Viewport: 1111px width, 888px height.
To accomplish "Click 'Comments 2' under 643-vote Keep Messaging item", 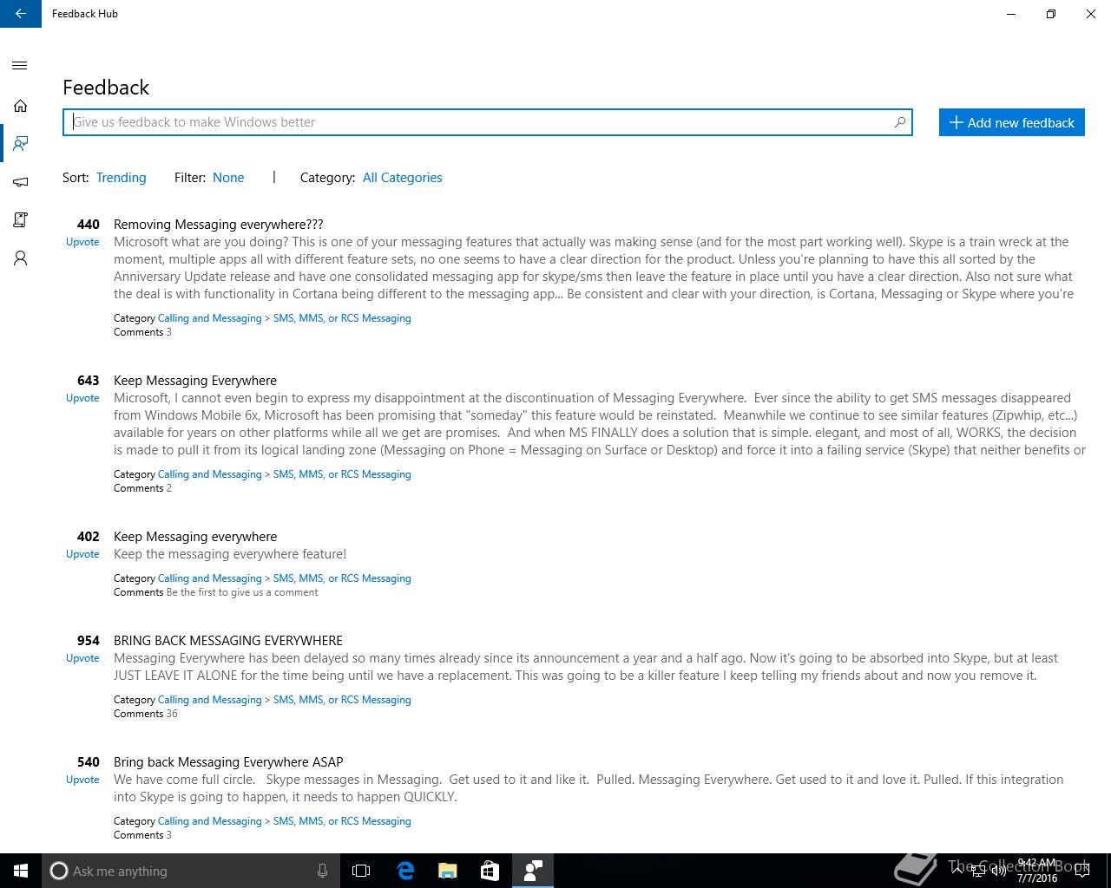I will point(142,488).
